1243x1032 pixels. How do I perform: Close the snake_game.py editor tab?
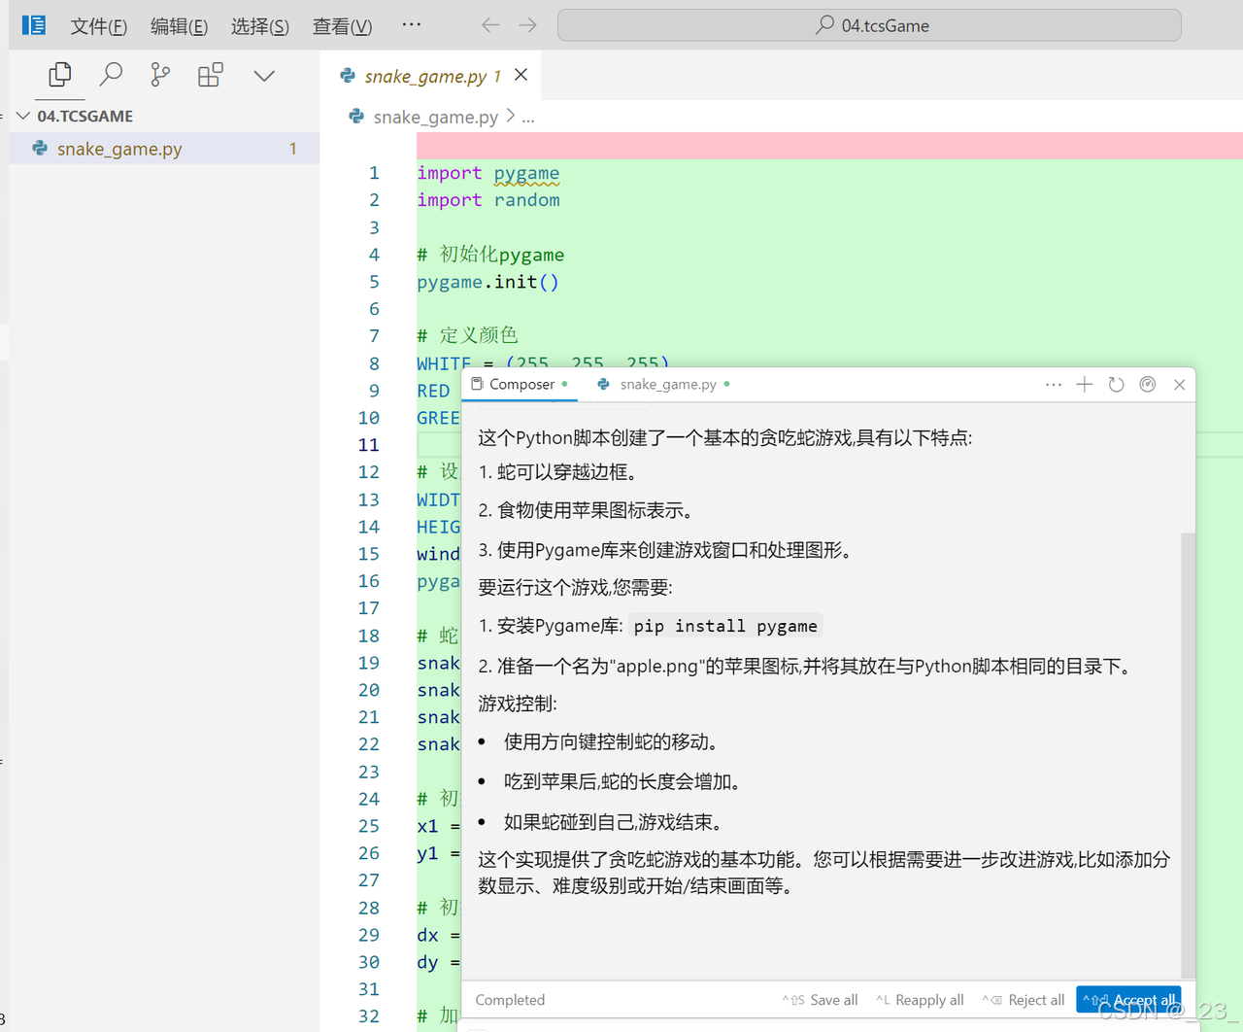click(x=521, y=75)
